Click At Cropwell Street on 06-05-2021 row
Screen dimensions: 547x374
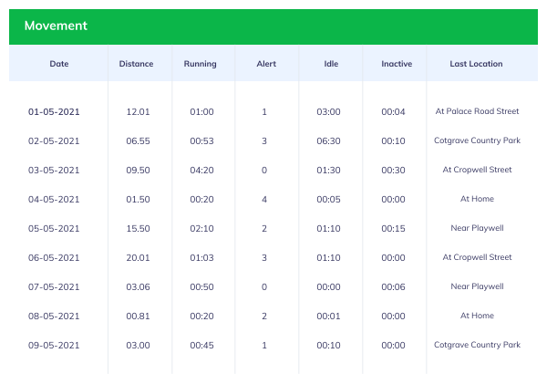tap(477, 257)
